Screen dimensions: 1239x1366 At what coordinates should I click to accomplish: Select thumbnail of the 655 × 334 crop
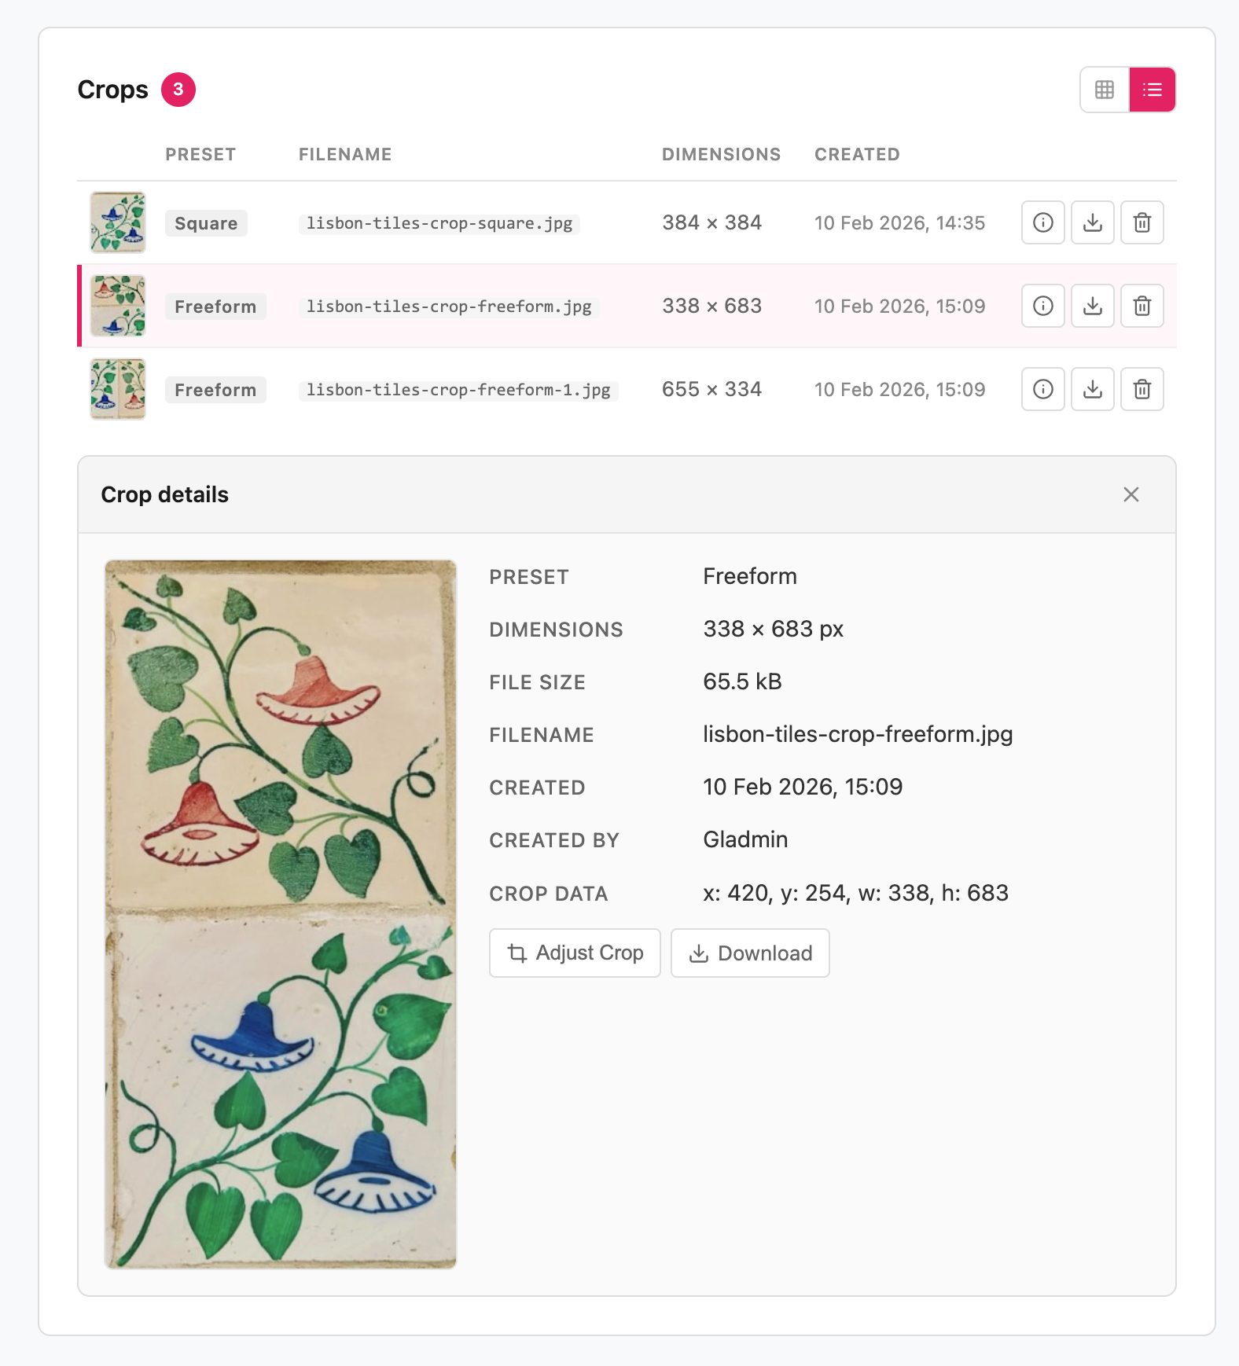[x=118, y=389]
